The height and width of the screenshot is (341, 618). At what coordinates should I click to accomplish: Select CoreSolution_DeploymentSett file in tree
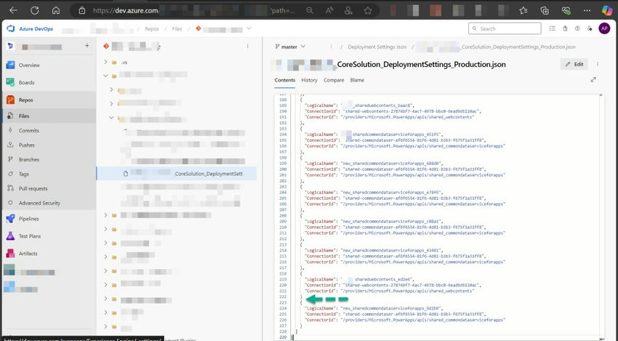(x=177, y=174)
